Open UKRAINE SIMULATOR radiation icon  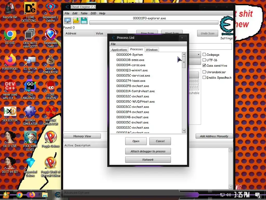click(50, 116)
